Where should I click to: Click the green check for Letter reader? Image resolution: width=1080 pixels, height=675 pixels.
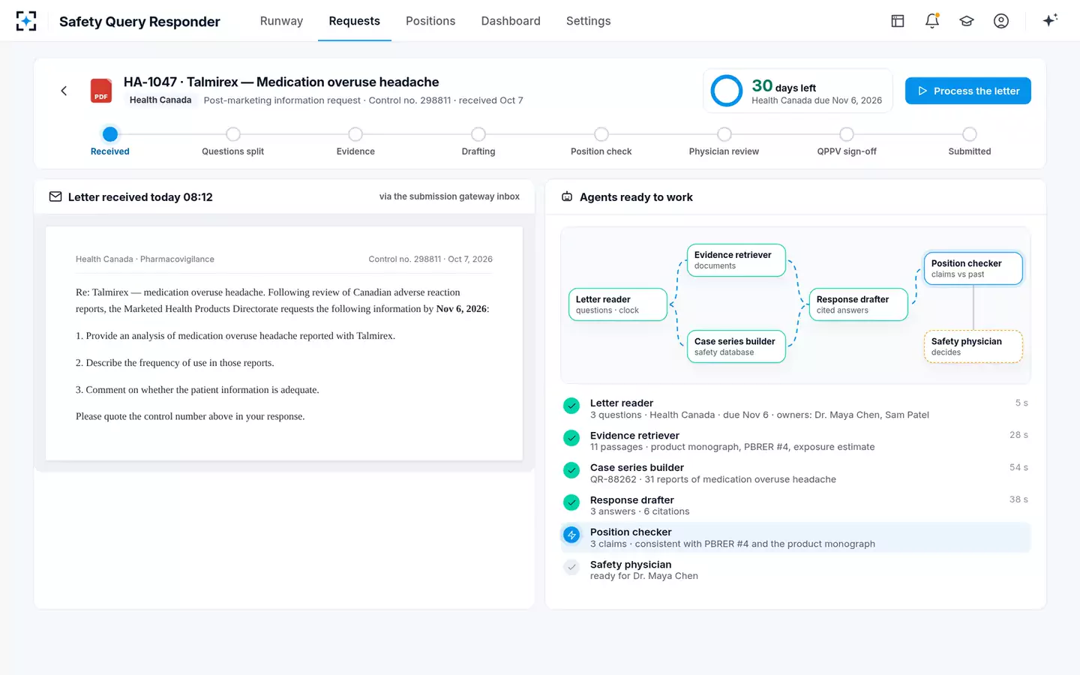[x=571, y=406]
